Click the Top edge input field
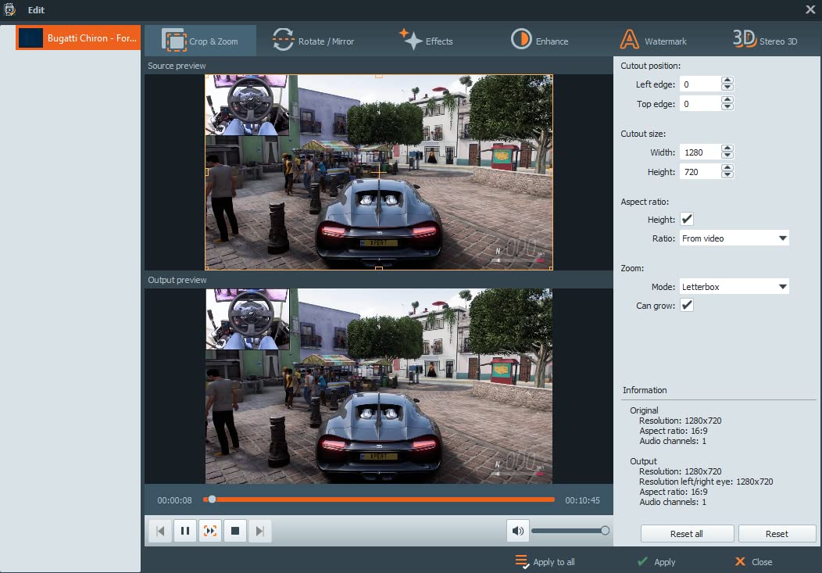Viewport: 822px width, 573px height. 700,103
